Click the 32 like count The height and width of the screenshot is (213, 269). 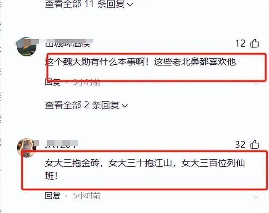(x=240, y=145)
